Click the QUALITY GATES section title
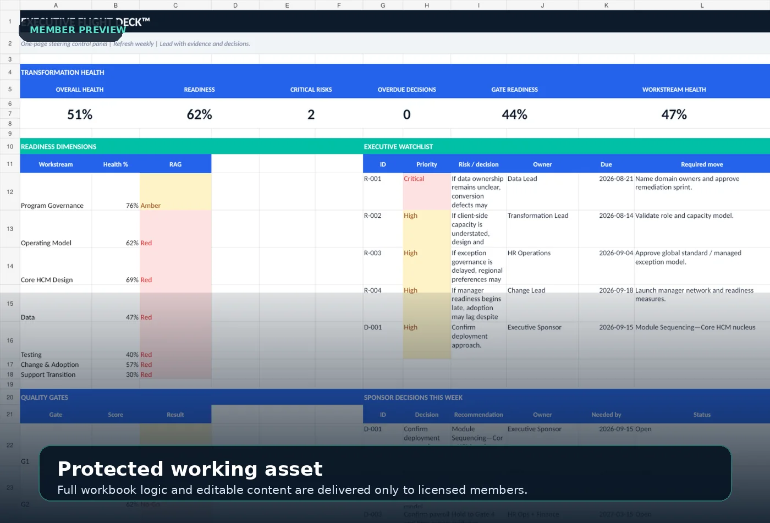The width and height of the screenshot is (770, 523). pyautogui.click(x=45, y=398)
